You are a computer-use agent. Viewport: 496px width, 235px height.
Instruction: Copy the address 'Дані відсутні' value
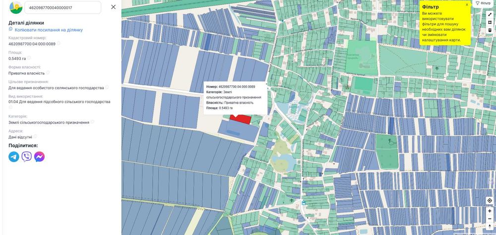35,136
